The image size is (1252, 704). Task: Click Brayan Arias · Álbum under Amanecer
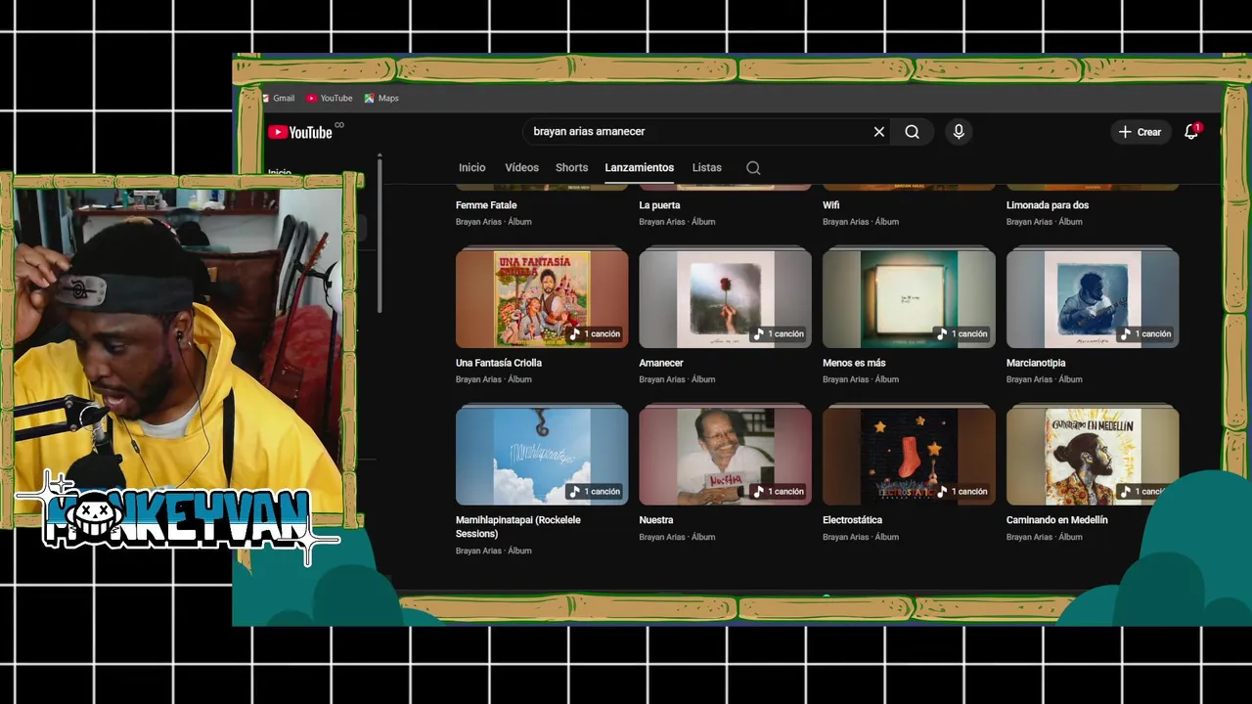click(x=677, y=379)
